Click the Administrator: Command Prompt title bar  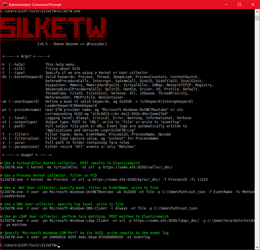[x=117, y=4]
